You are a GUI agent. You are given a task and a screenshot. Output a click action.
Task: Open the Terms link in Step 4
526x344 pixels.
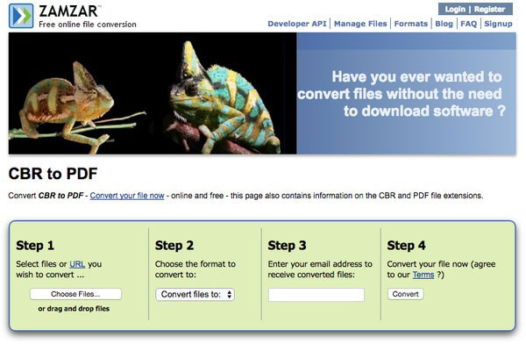pyautogui.click(x=423, y=275)
